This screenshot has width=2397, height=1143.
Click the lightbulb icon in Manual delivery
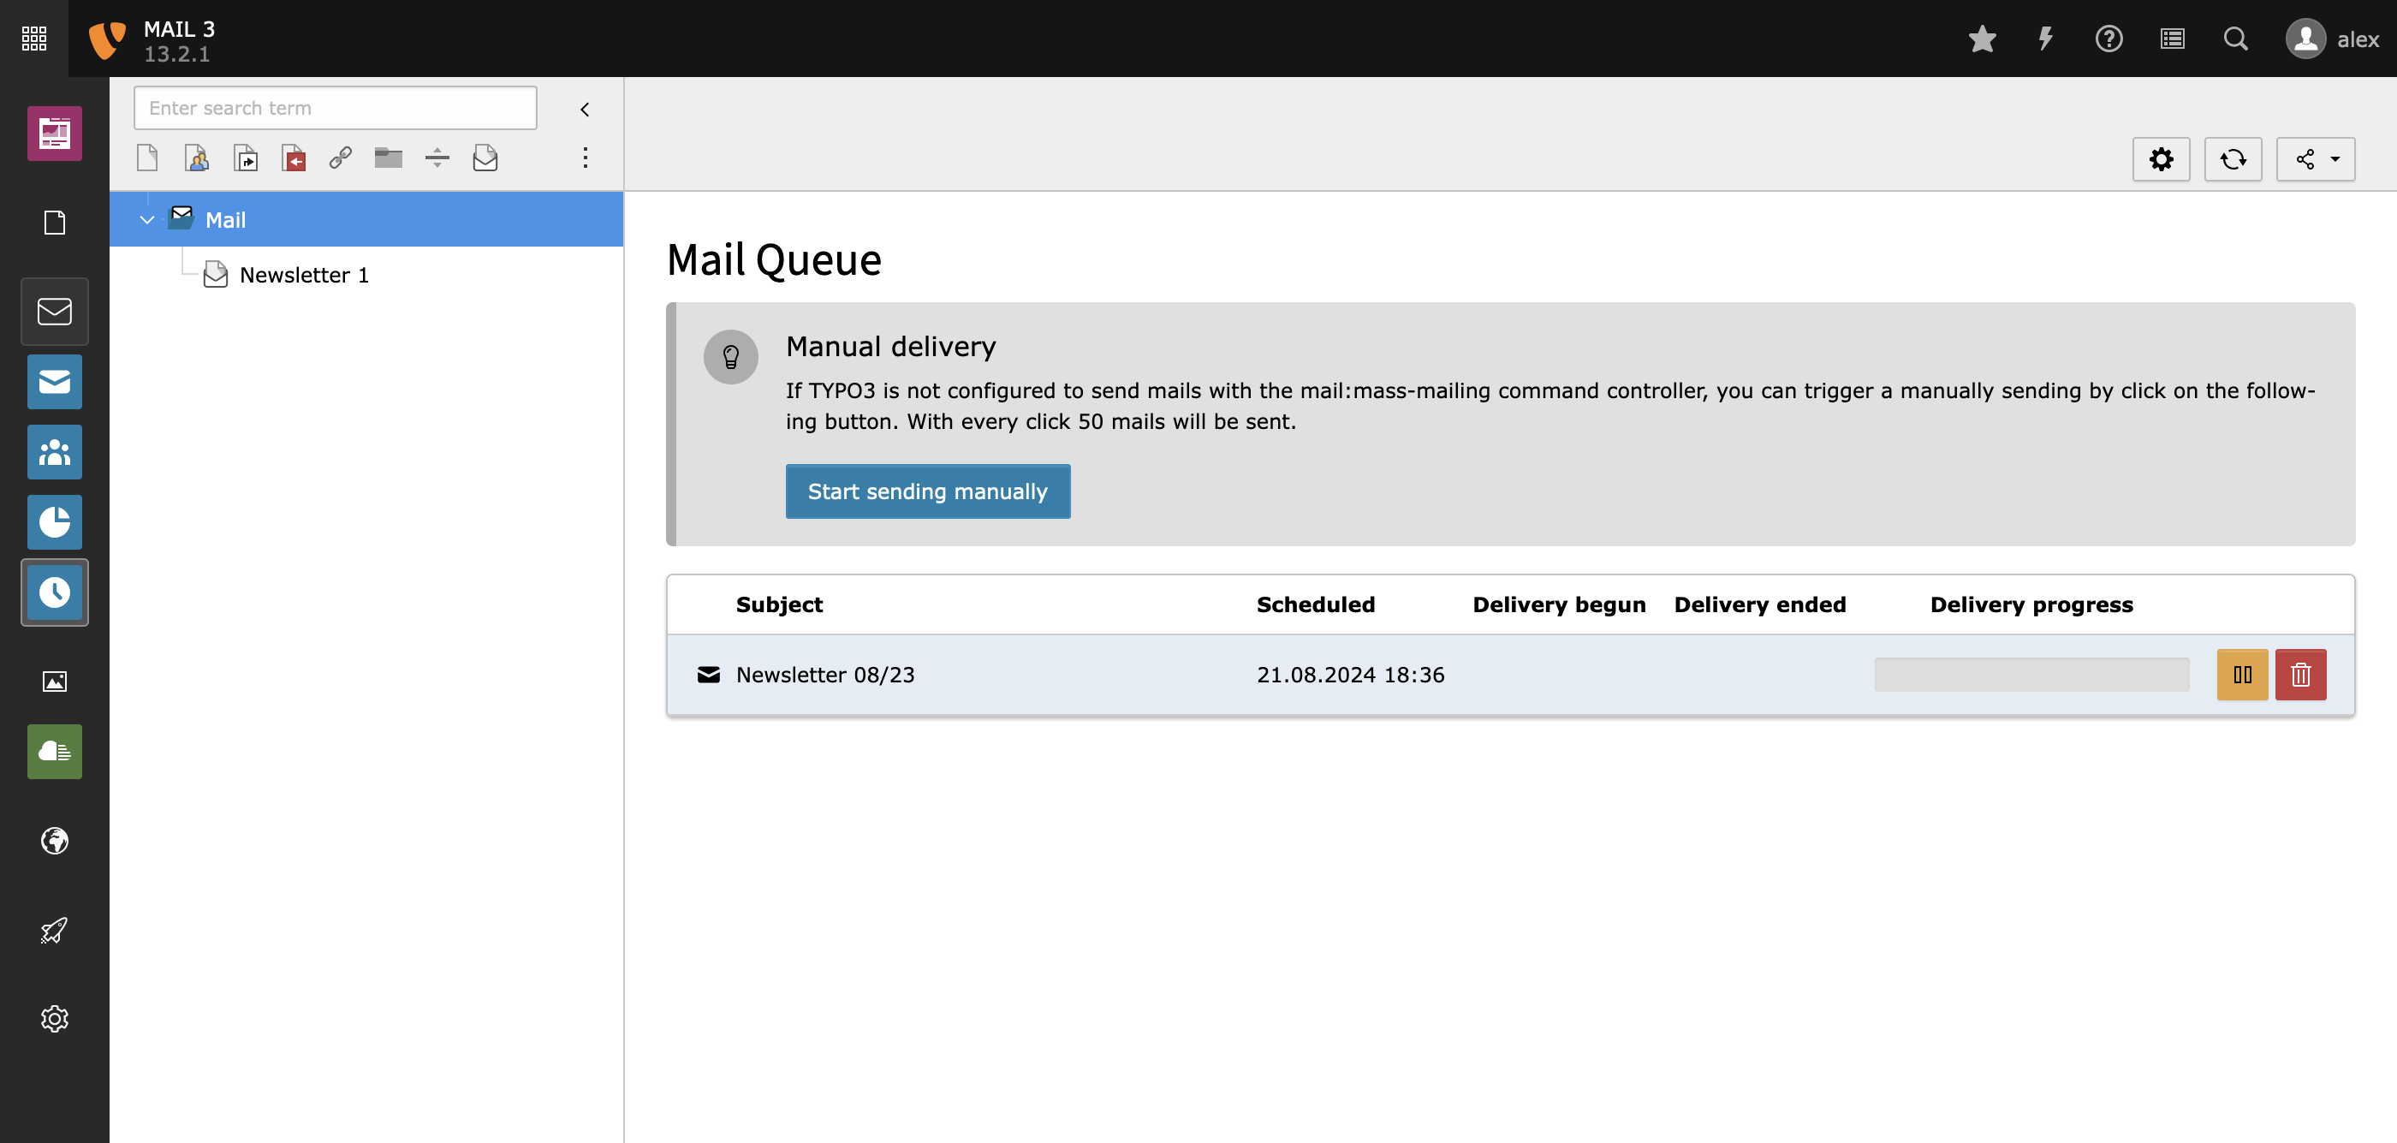point(730,356)
